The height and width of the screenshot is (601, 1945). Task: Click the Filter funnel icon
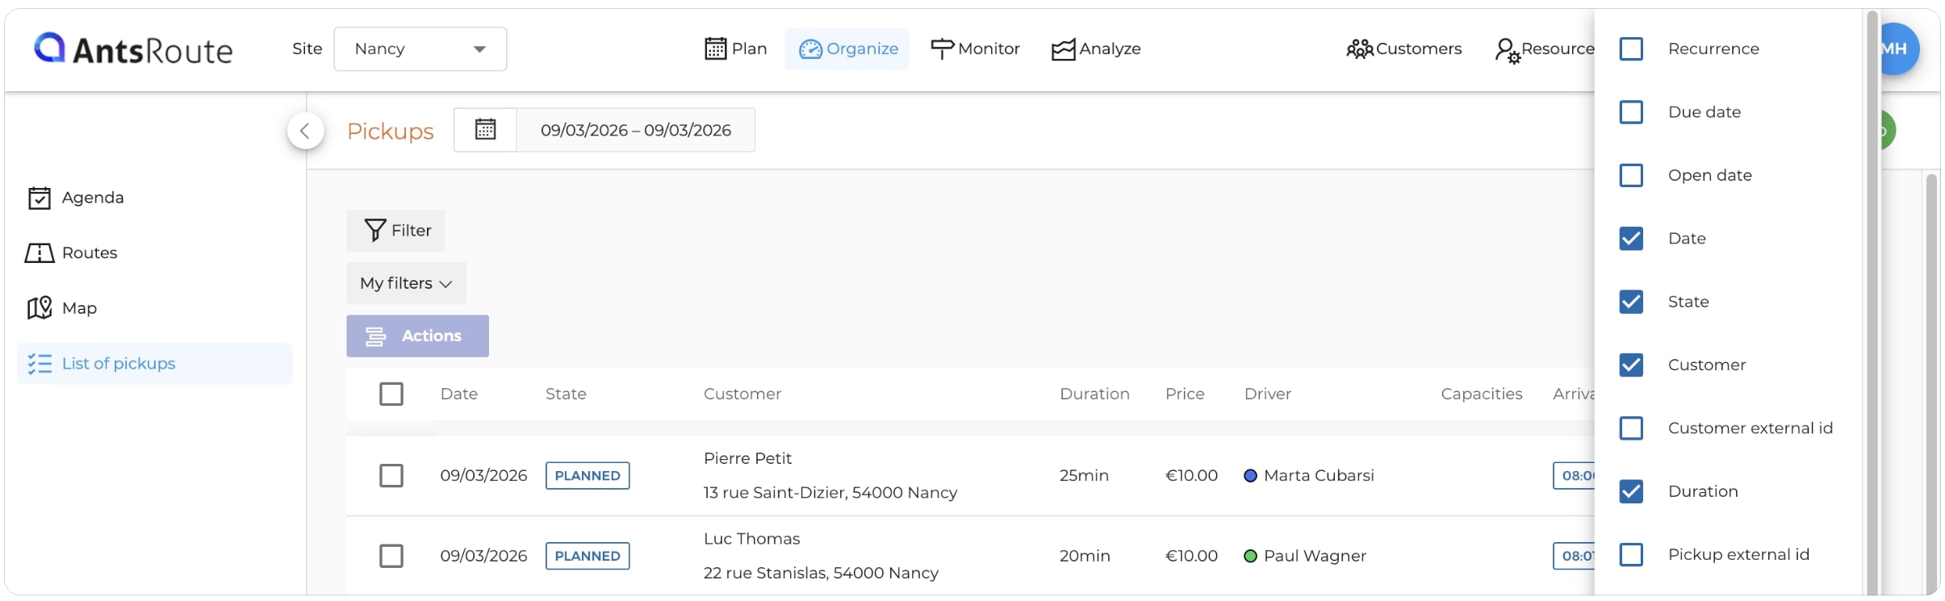(375, 231)
